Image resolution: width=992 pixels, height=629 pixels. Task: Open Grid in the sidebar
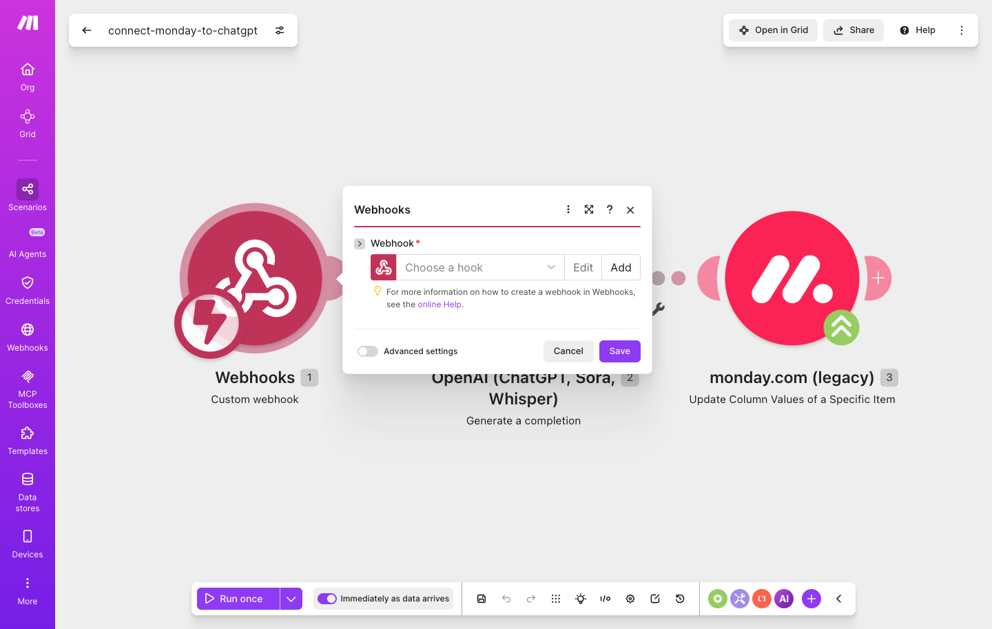(28, 123)
